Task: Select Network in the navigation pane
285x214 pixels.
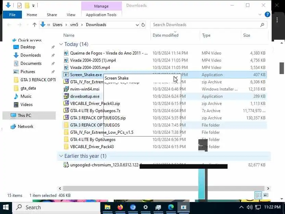Action: click(x=25, y=127)
